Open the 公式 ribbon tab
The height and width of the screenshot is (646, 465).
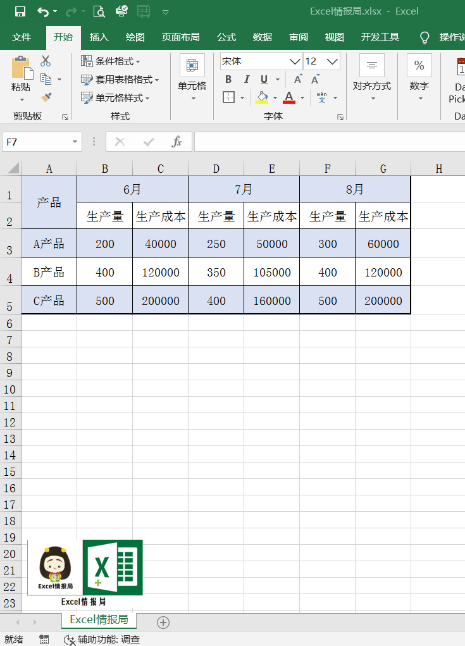[226, 37]
